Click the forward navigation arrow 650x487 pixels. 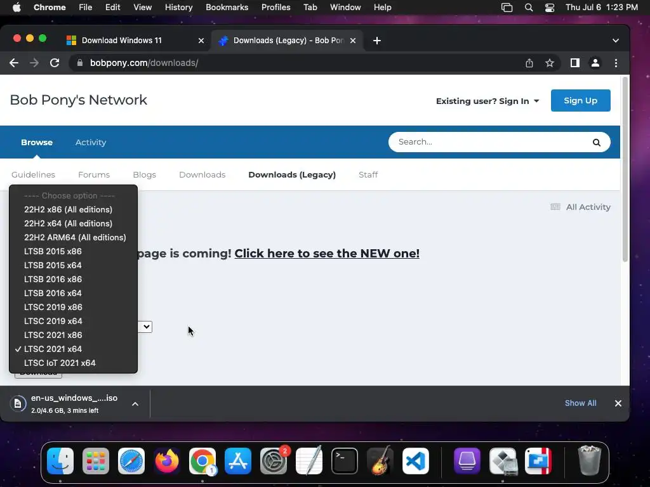34,63
